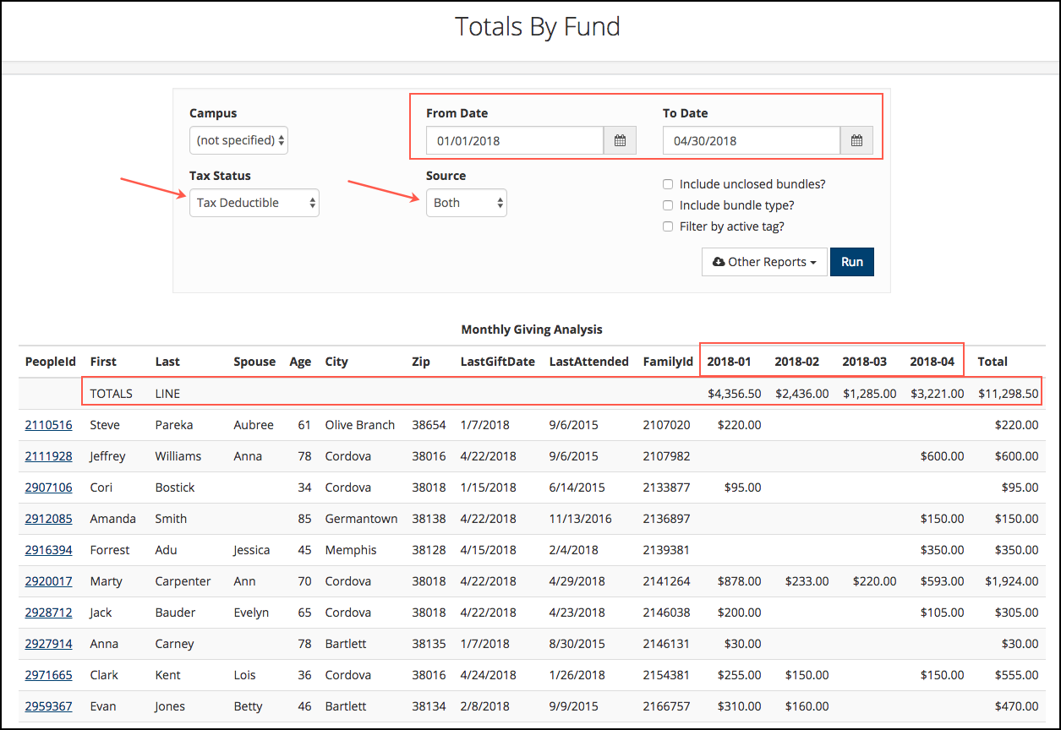Select Jeffrey Williams' April gift $600.00
The height and width of the screenshot is (730, 1061).
943,456
